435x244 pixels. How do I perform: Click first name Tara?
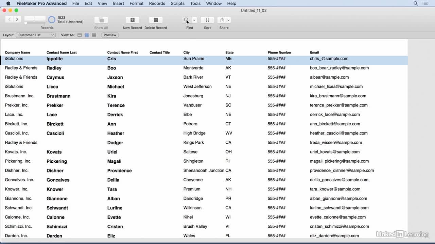pyautogui.click(x=112, y=189)
